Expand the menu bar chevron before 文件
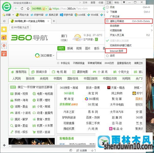The width and height of the screenshot is (154, 153). (x=80, y=2)
